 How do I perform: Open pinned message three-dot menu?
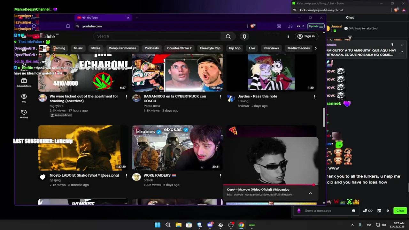click(x=402, y=45)
